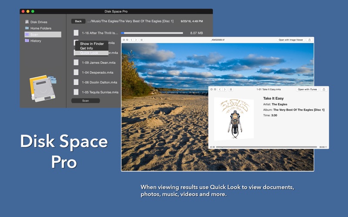348x217 pixels.
Task: Tick the 1-16 After The Thrill Is checkbox
Action: tap(76, 33)
